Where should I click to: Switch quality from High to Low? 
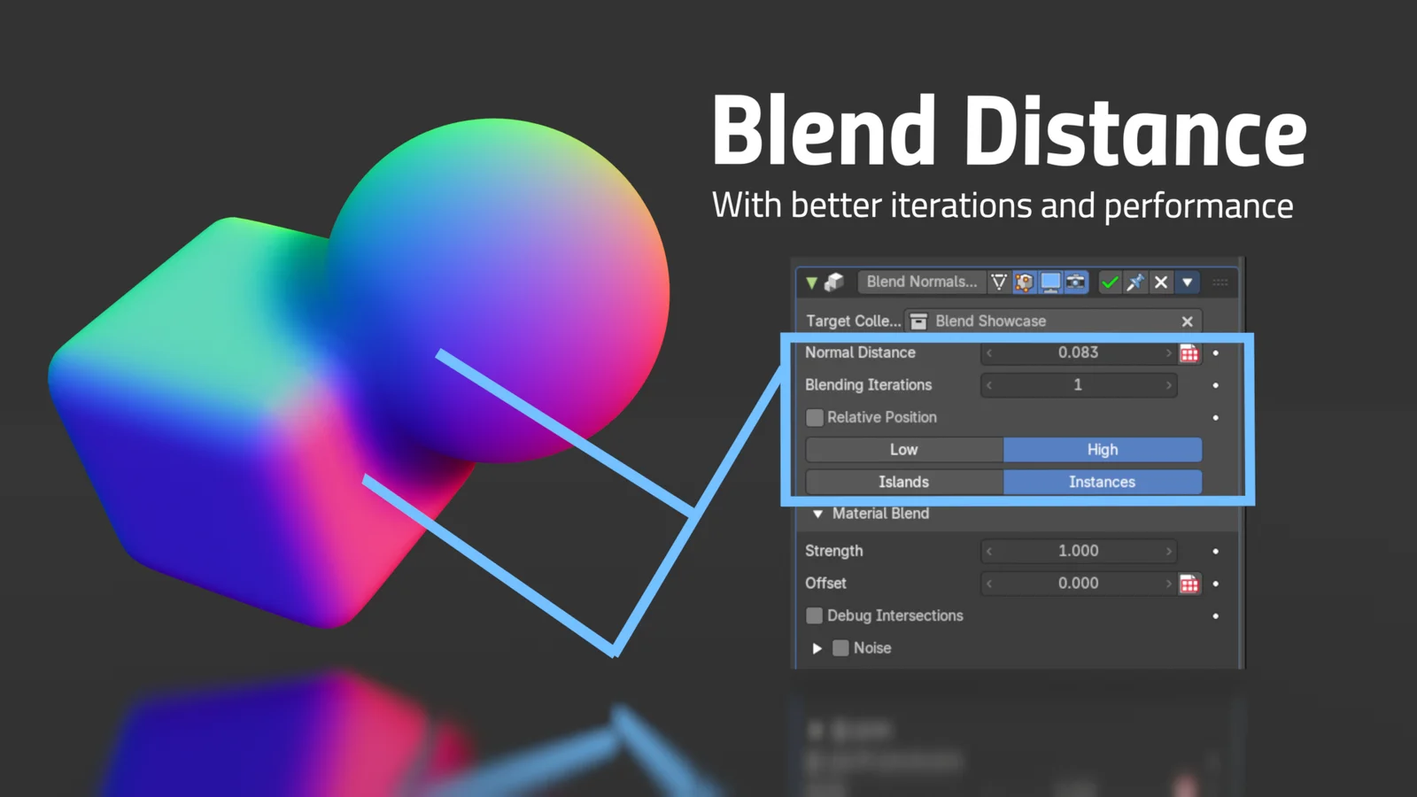902,449
